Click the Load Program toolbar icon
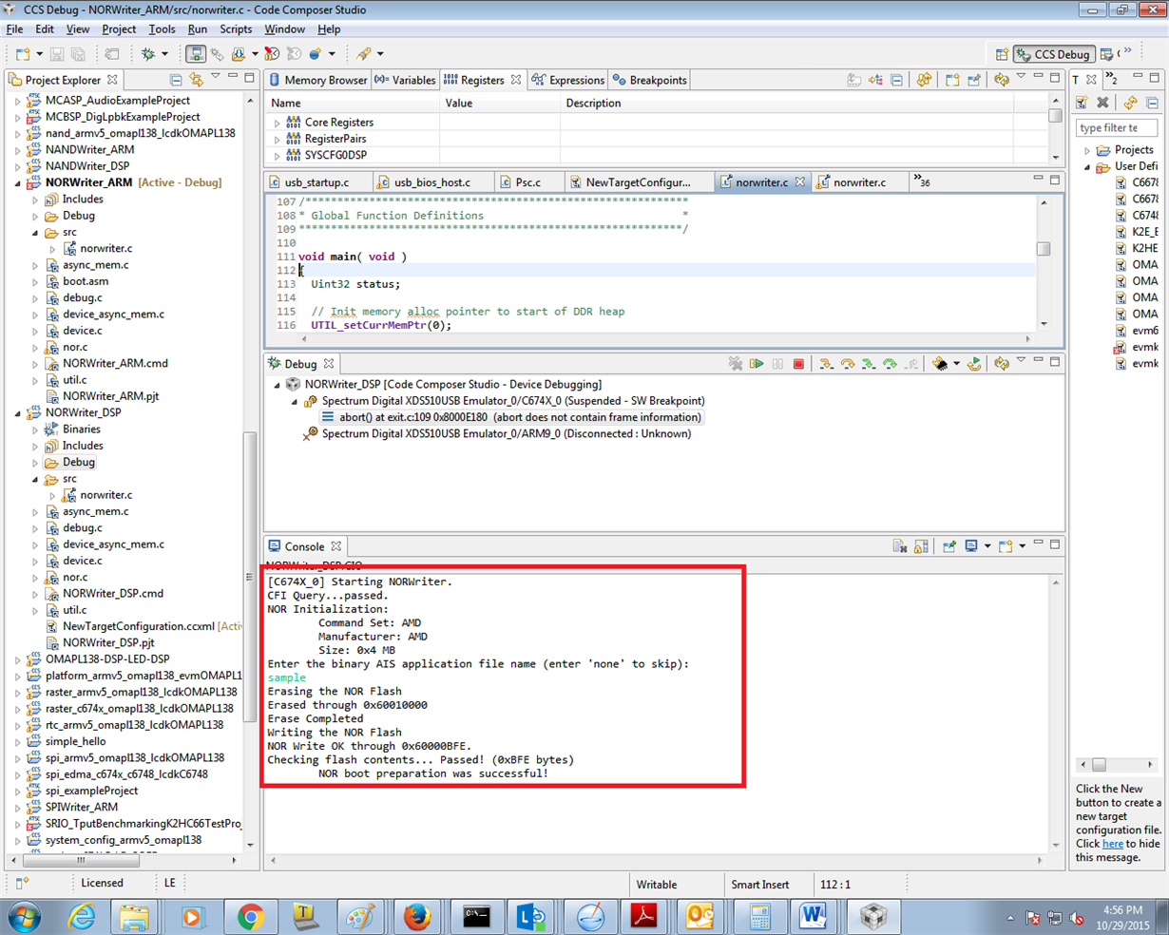This screenshot has width=1169, height=935. point(239,54)
